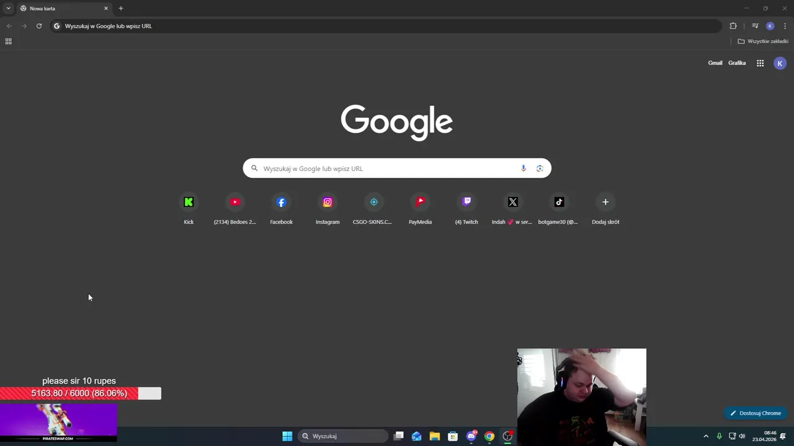Open the Extensions puzzle icon

point(733,26)
